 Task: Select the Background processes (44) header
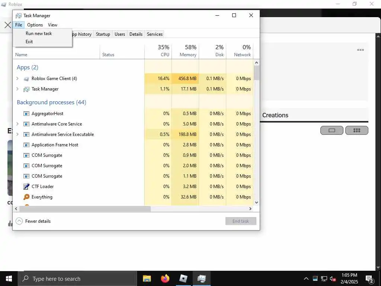[51, 102]
